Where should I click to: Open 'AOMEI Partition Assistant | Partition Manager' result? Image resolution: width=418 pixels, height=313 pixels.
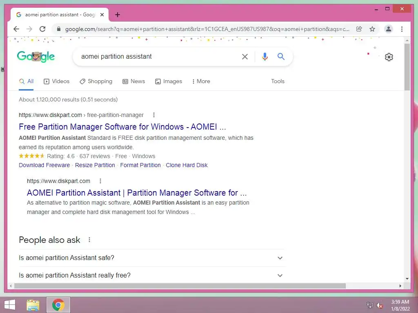[137, 193]
